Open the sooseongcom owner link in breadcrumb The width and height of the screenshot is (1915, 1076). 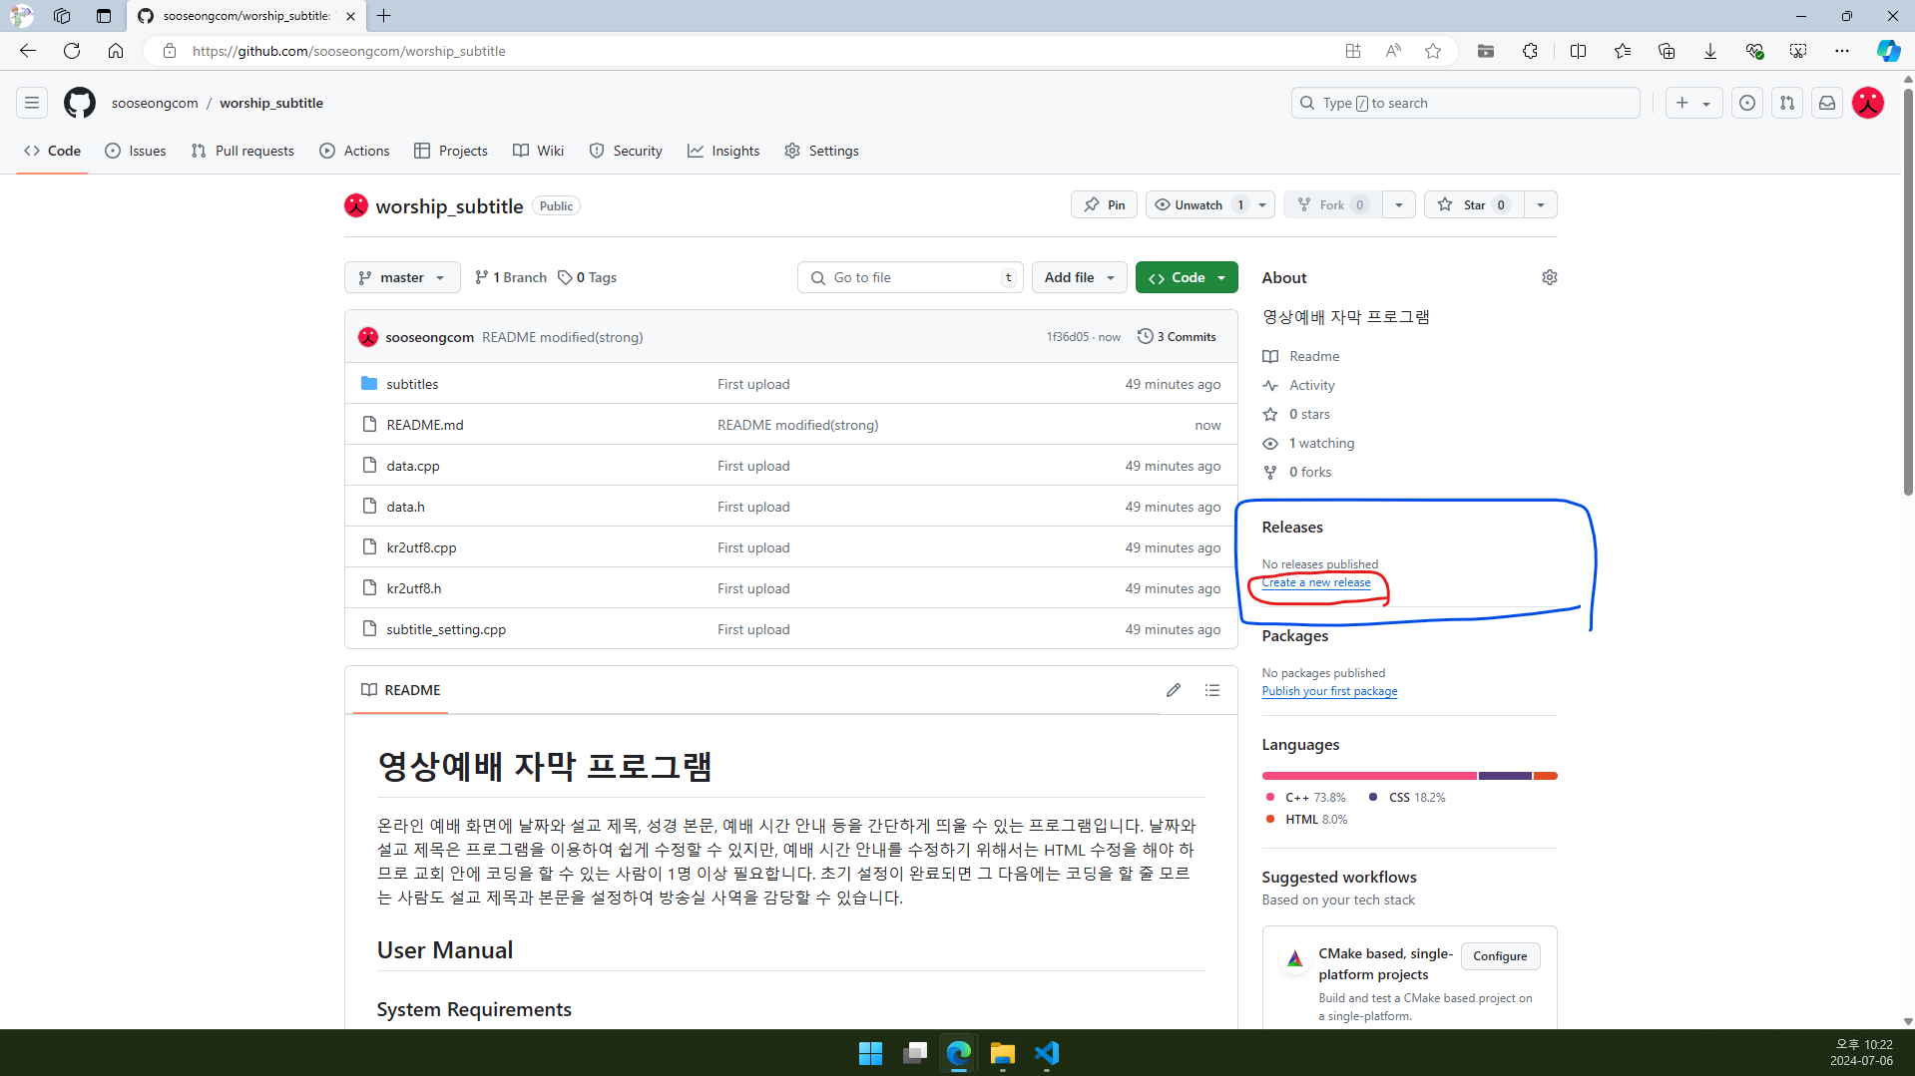pyautogui.click(x=155, y=103)
